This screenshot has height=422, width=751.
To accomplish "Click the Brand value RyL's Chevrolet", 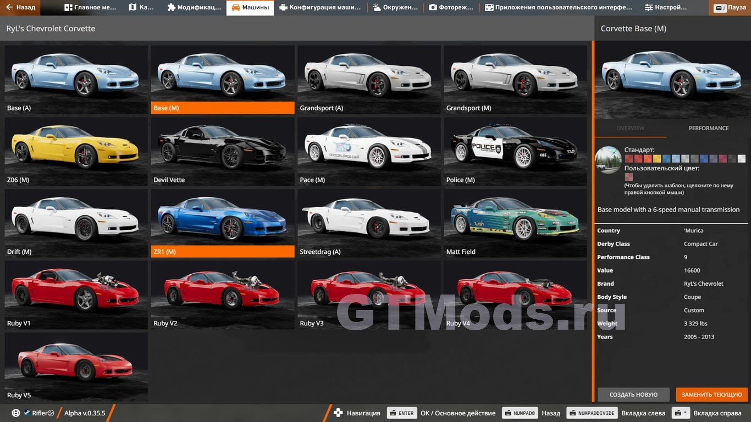I will [x=704, y=284].
